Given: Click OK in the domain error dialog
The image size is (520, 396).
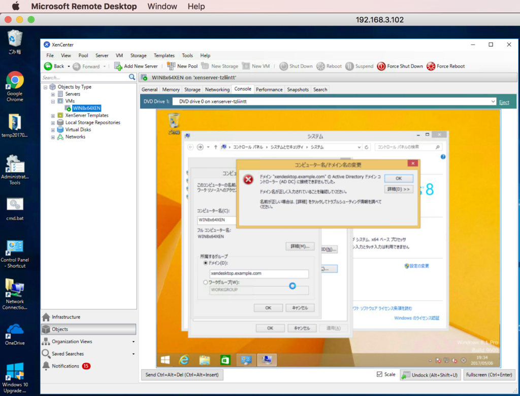Looking at the screenshot, I should click(399, 178).
